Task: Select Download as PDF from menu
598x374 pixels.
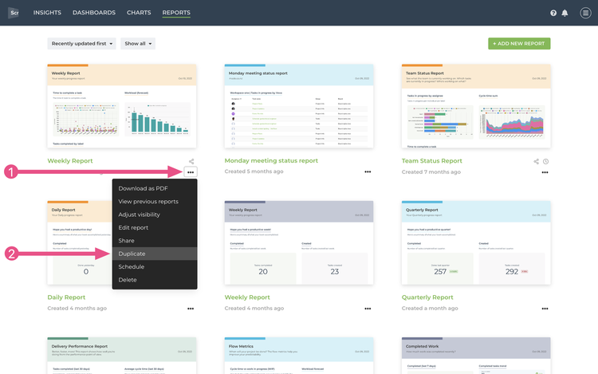Action: (x=155, y=188)
